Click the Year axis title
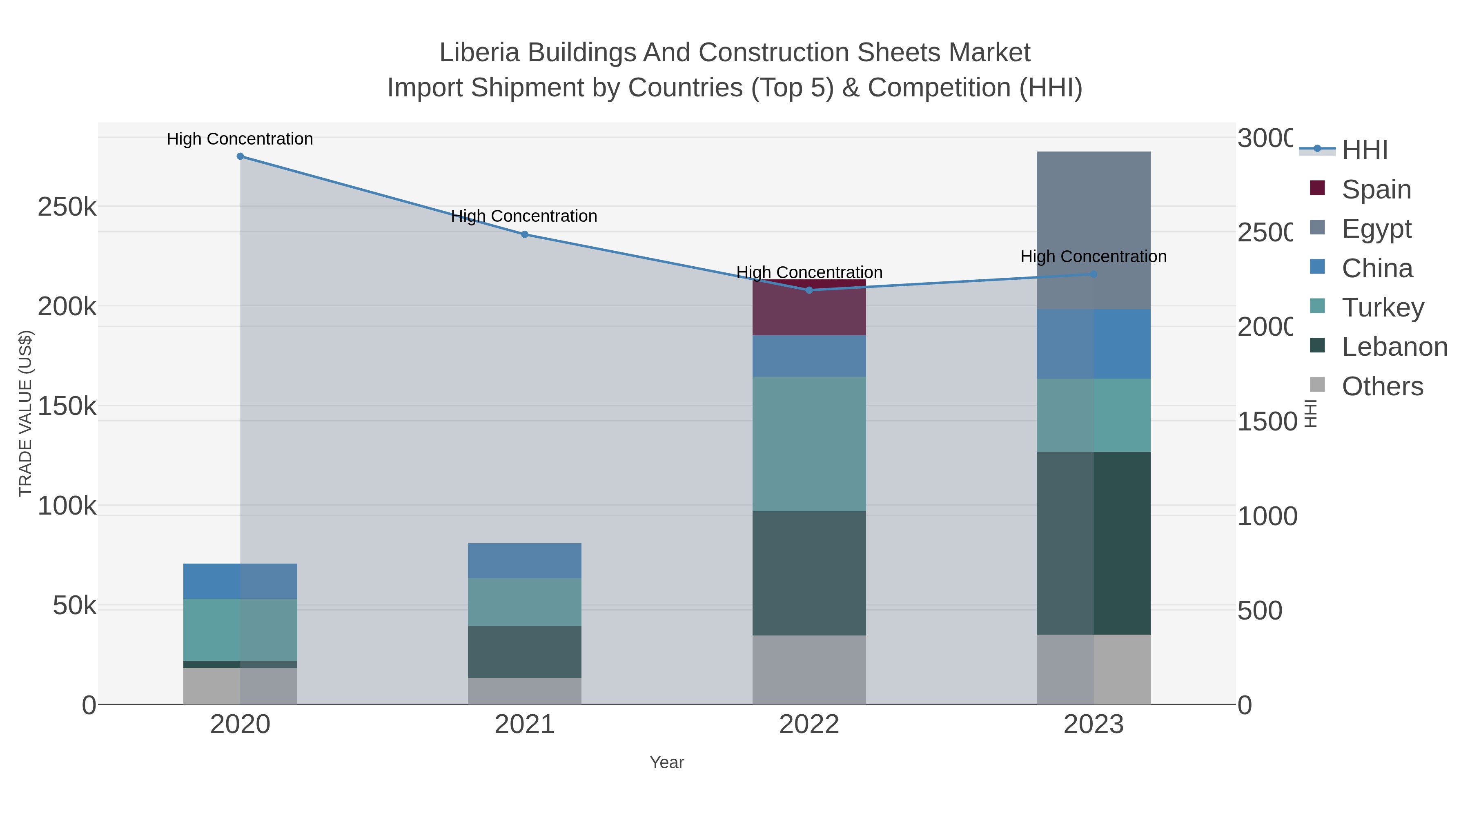The image size is (1470, 827). pyautogui.click(x=666, y=762)
